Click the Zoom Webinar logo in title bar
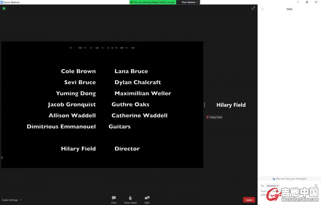The width and height of the screenshot is (321, 205). click(x=2, y=2)
